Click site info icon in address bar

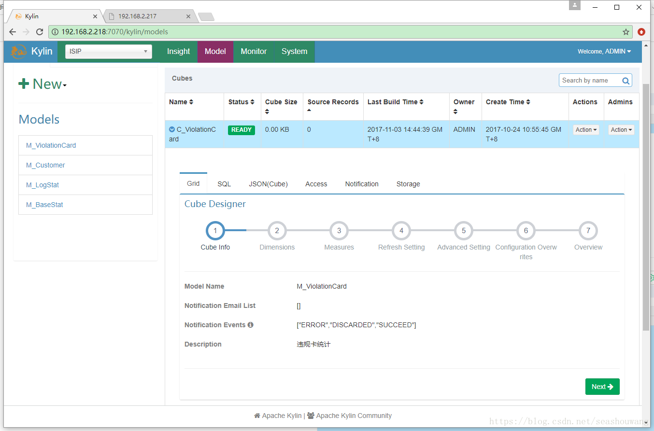click(55, 32)
